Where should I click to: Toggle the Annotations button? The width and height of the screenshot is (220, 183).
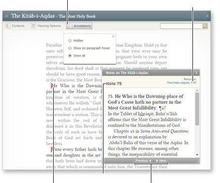click(x=79, y=26)
